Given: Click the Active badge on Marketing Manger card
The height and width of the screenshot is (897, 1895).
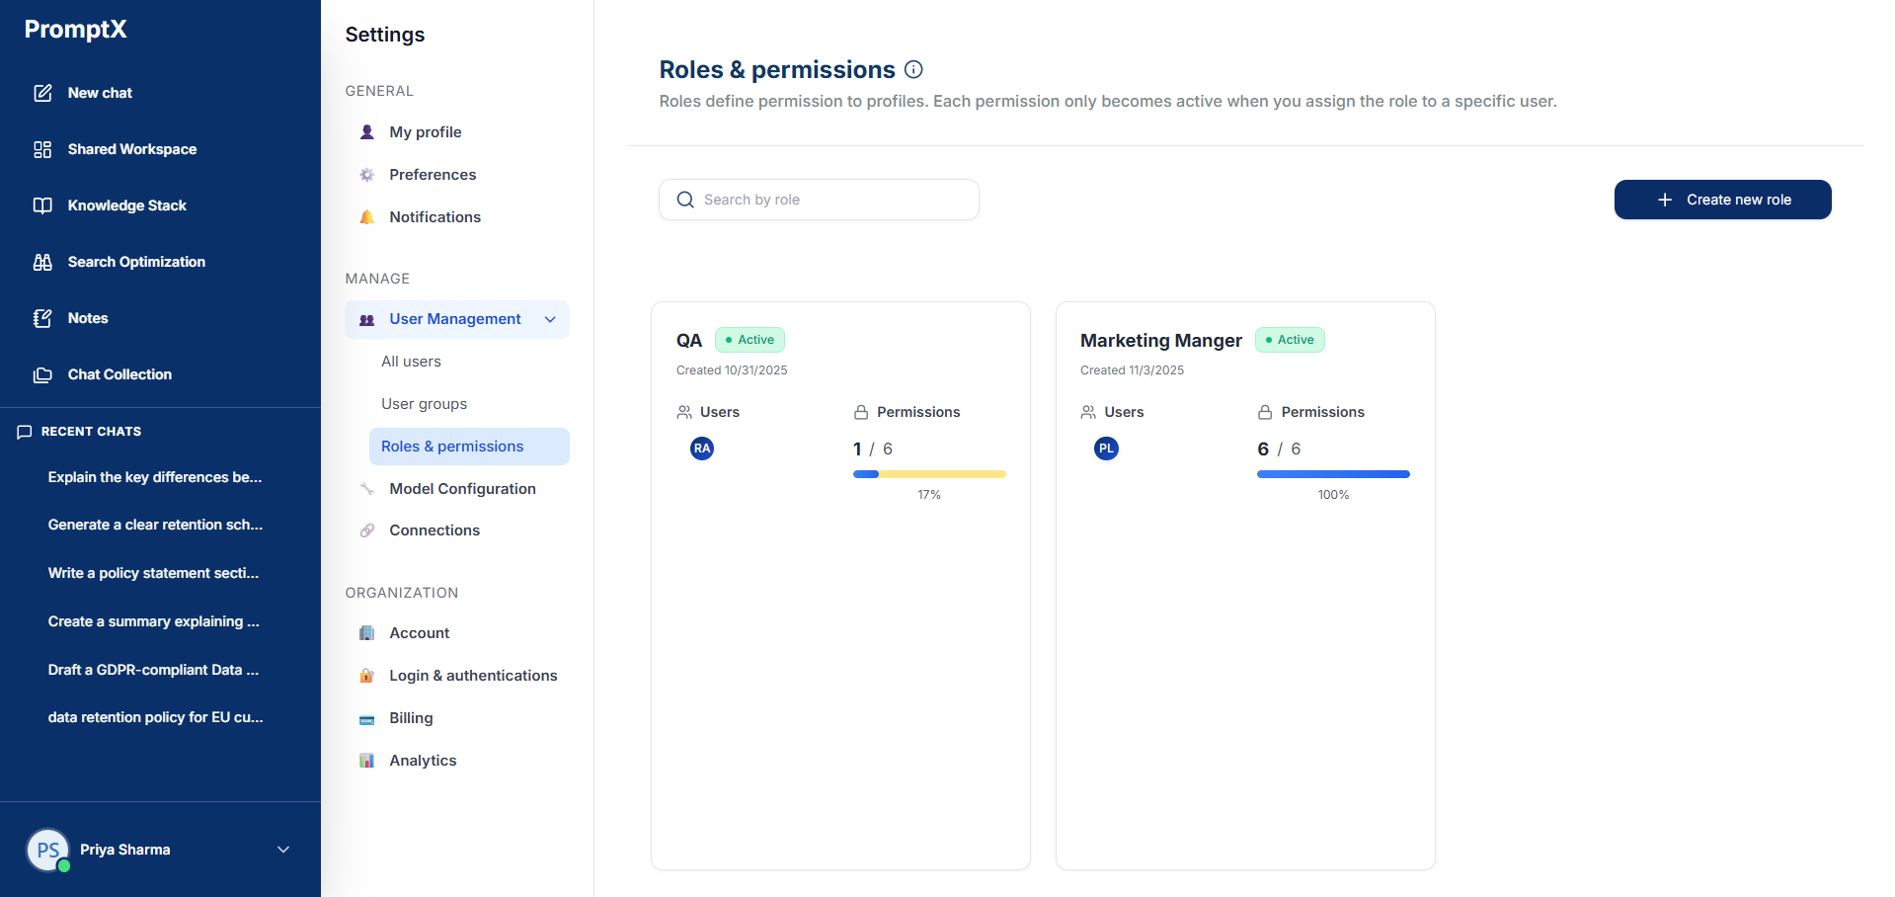Looking at the screenshot, I should [x=1290, y=340].
